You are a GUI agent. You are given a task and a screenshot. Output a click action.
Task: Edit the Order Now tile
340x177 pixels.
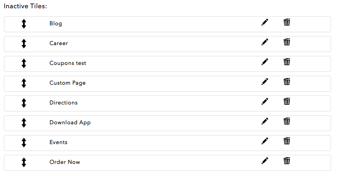click(265, 161)
